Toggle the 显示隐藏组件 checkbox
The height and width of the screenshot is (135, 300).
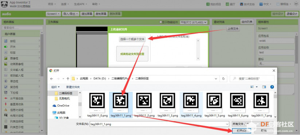[161, 22]
